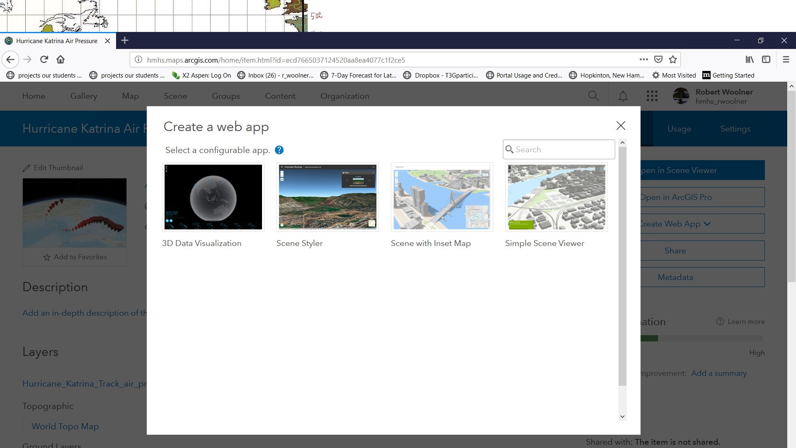Select the 3D Data Visualization app thumbnail

point(213,197)
